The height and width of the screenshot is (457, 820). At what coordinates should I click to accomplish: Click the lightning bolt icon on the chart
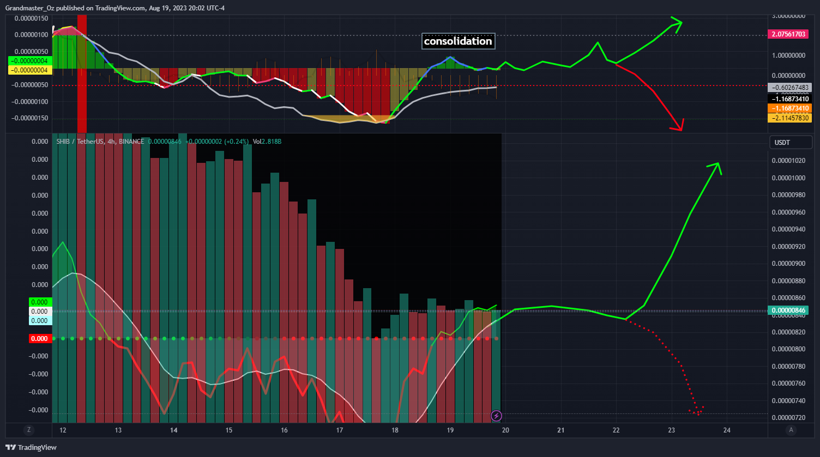[x=496, y=416]
